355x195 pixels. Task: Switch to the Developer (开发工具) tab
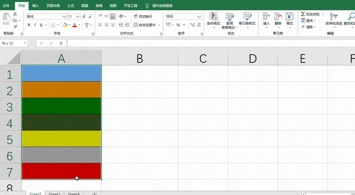point(130,6)
